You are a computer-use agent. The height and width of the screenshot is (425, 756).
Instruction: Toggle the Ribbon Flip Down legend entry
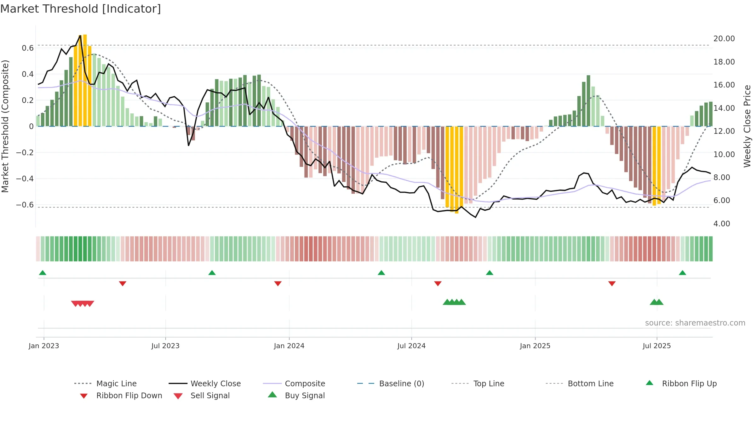coord(121,395)
